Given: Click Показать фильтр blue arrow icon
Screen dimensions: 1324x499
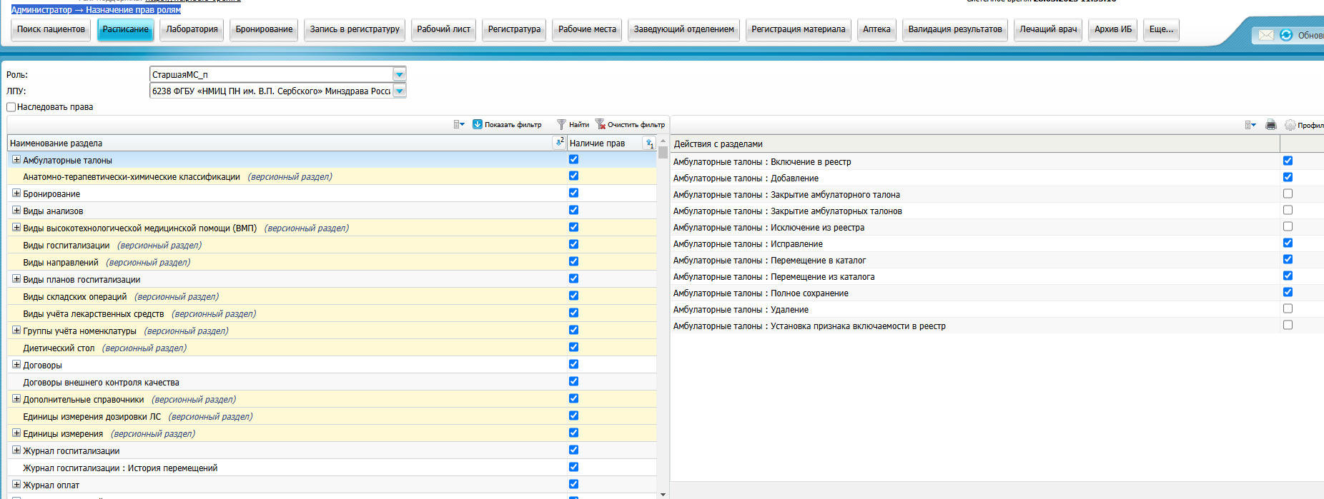Looking at the screenshot, I should point(478,125).
